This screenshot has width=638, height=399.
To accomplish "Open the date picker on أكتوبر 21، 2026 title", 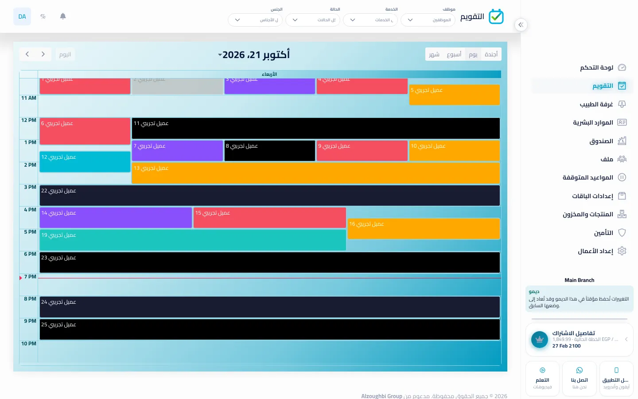I will pyautogui.click(x=254, y=55).
